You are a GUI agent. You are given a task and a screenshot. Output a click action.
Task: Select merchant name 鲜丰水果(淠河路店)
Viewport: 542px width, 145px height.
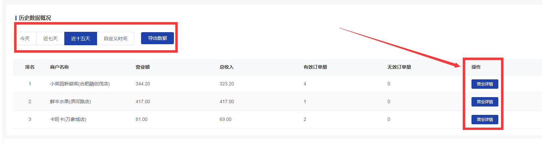coord(71,101)
